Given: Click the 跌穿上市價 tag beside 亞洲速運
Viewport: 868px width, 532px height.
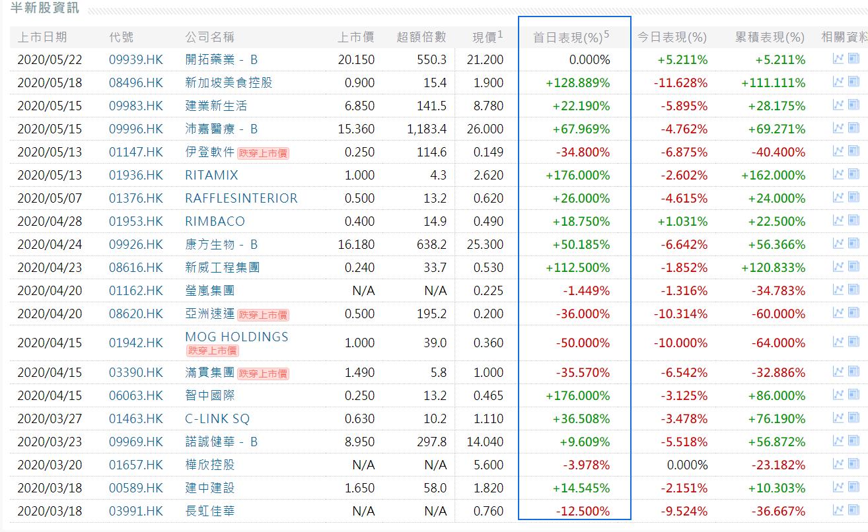Looking at the screenshot, I should coord(263,315).
